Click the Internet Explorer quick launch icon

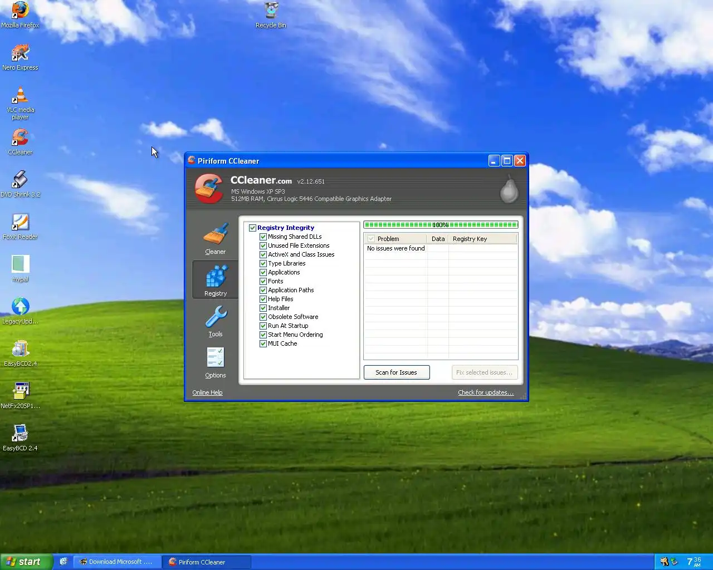[64, 562]
